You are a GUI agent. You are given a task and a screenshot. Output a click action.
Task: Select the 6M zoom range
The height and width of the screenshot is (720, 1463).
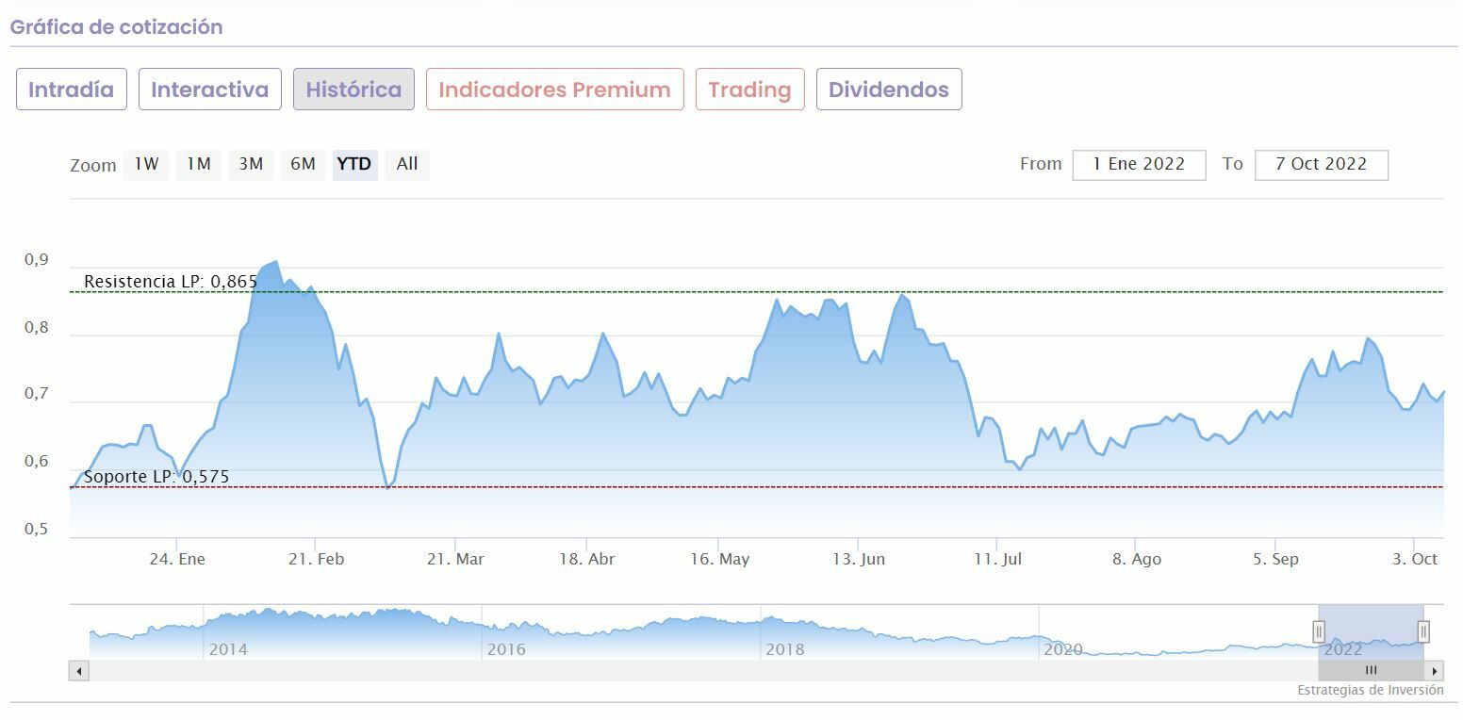pyautogui.click(x=303, y=164)
